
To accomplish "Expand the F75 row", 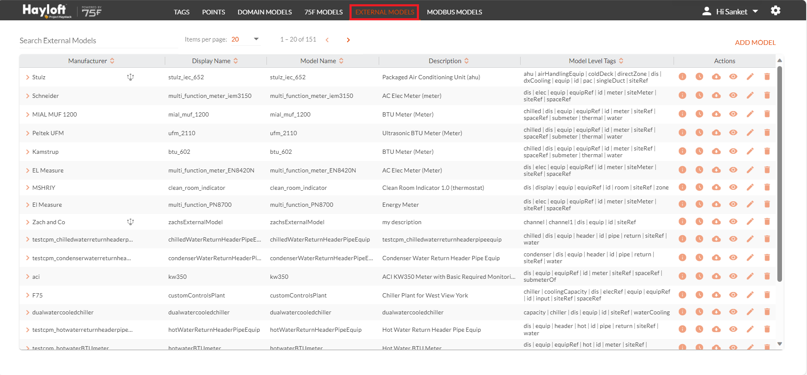I will pos(28,295).
